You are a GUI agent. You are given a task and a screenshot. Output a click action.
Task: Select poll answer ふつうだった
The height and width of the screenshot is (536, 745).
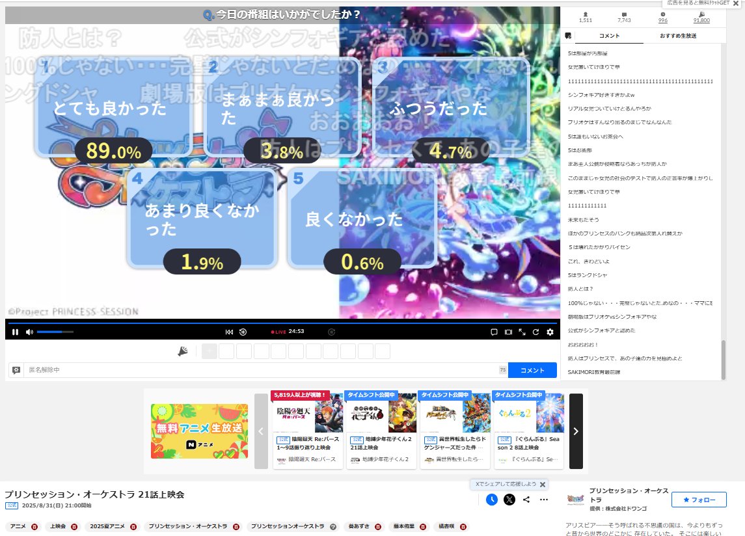pos(451,108)
